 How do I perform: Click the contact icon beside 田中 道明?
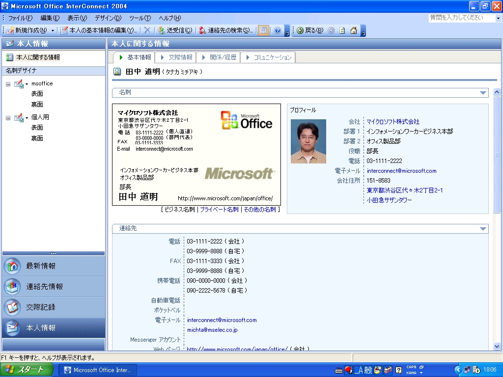coord(117,72)
